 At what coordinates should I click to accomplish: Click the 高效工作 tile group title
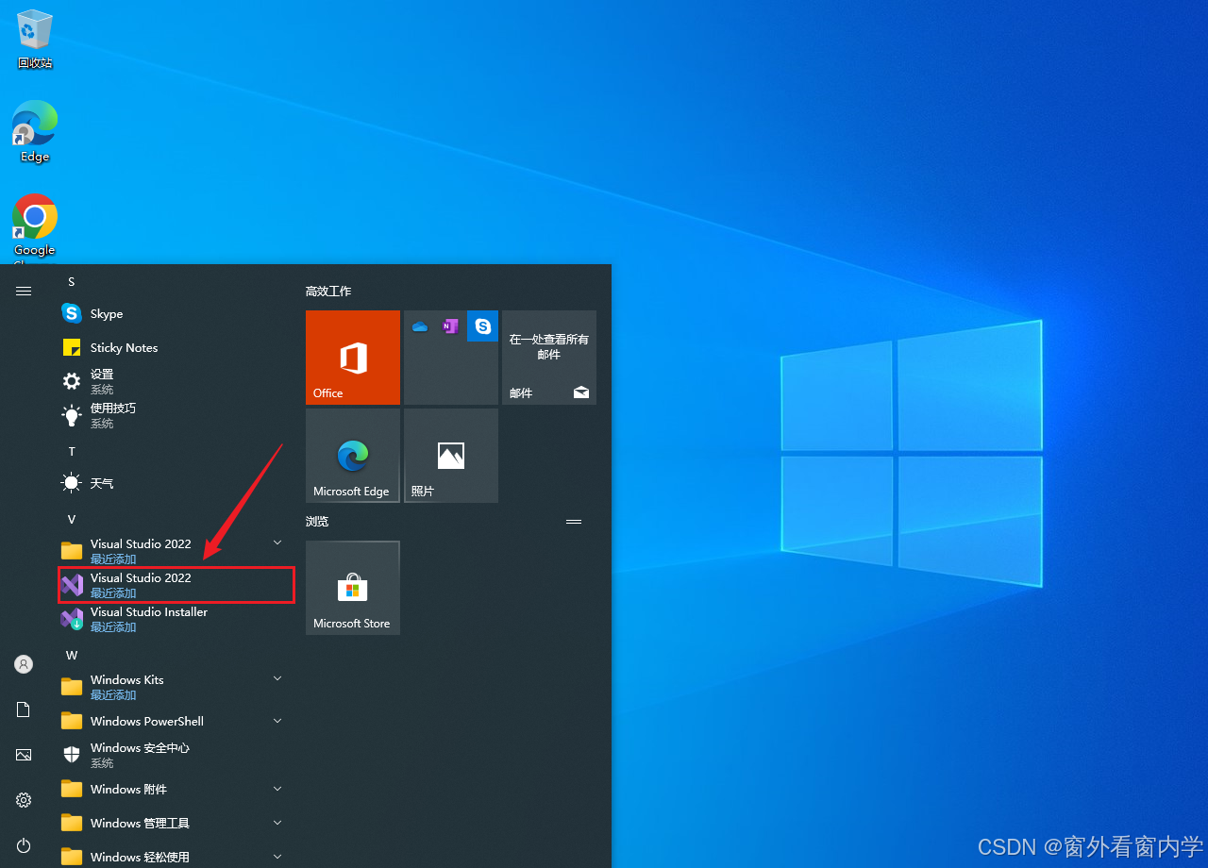(x=328, y=292)
